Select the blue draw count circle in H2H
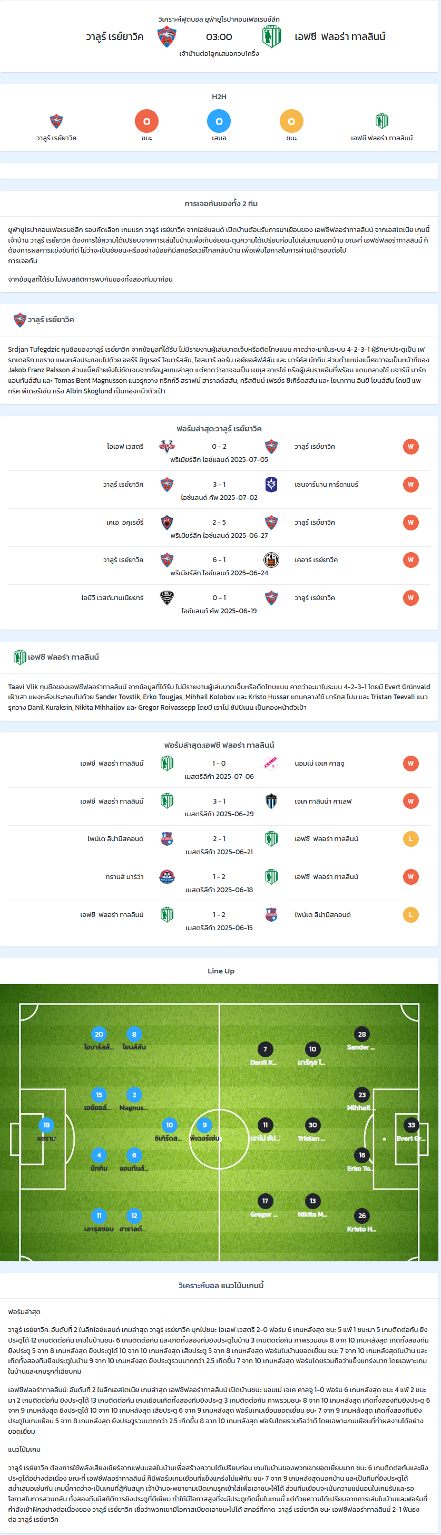441x1535 pixels. tap(219, 121)
